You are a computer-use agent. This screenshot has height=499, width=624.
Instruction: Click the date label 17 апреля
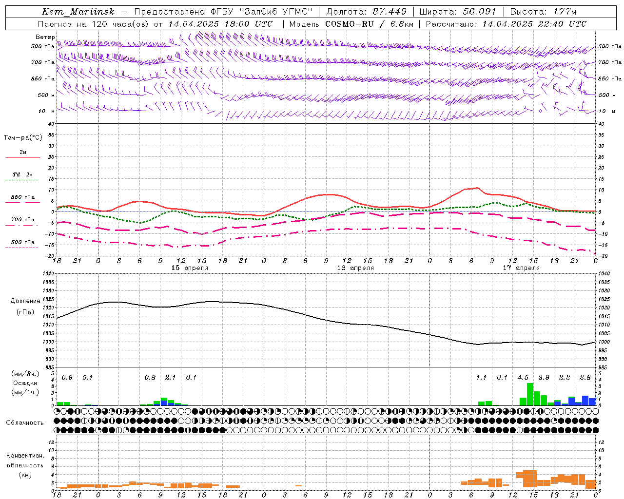521,268
